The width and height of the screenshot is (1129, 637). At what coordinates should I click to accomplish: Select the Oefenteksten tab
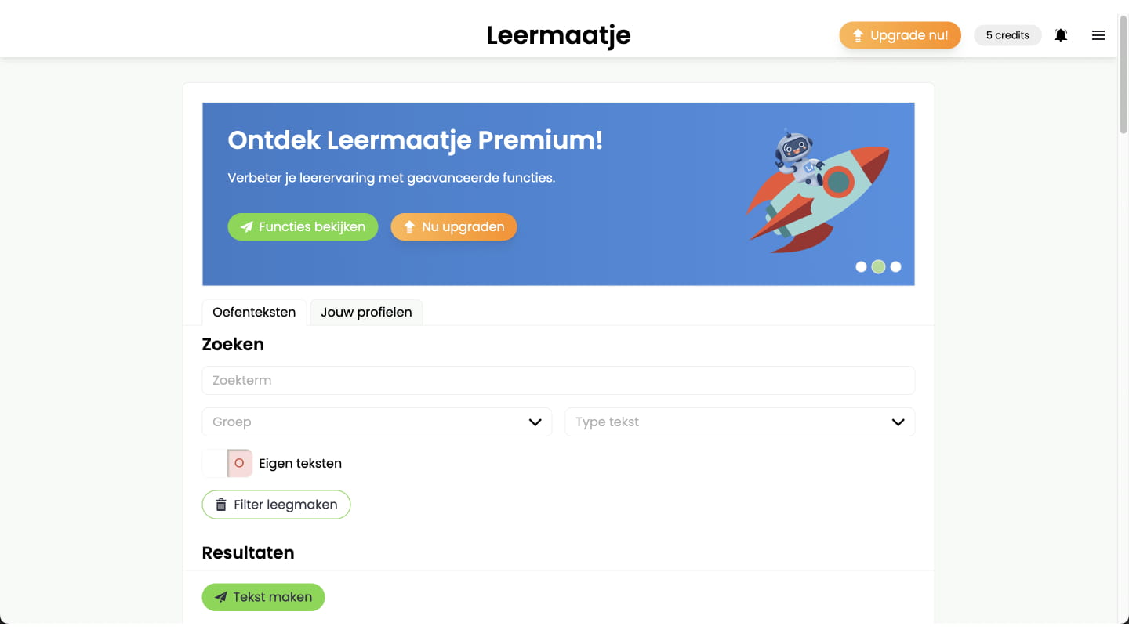pos(254,312)
